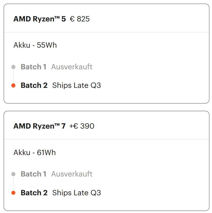The height and width of the screenshot is (213, 212).
Task: Choose Batch 2 label under Ryzen 7
Action: pos(34,193)
